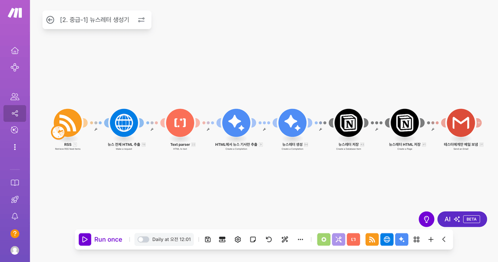The image size is (498, 262).
Task: Open the Team section in sidebar
Action: 15,96
